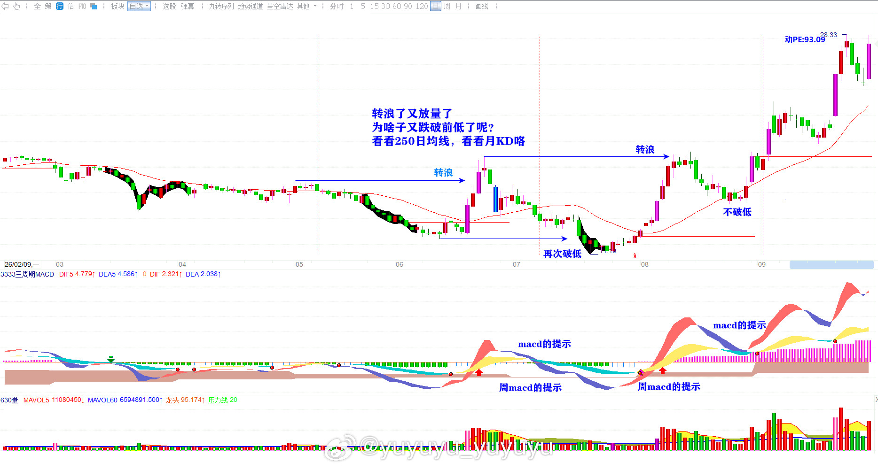
Task: Click the 信 information toolbar icon
Action: [x=71, y=6]
